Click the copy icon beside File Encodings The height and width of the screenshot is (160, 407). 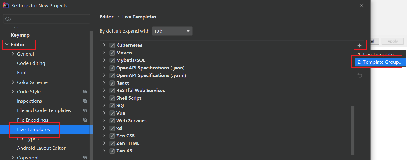85,120
